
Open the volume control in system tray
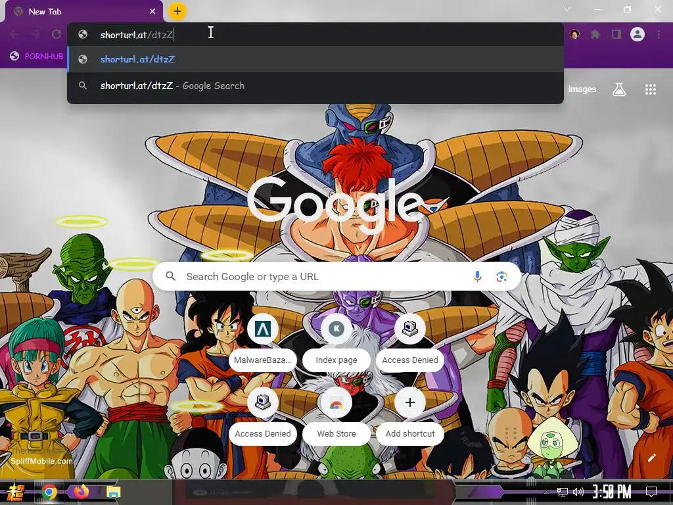click(578, 492)
